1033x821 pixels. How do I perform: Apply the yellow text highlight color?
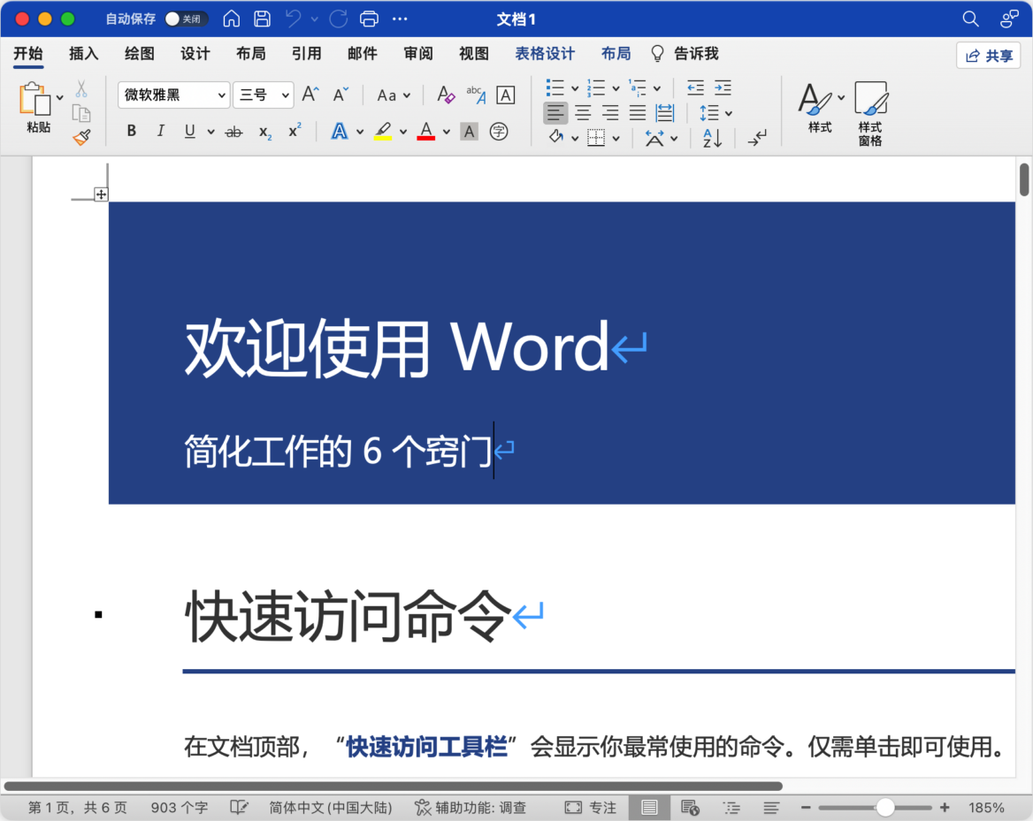[383, 131]
